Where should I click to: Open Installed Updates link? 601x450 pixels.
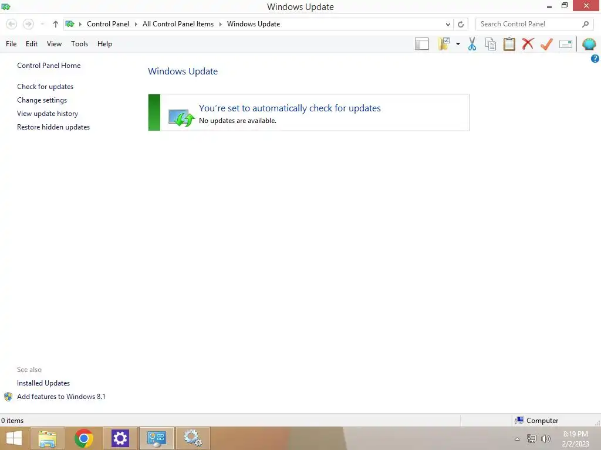tap(43, 383)
